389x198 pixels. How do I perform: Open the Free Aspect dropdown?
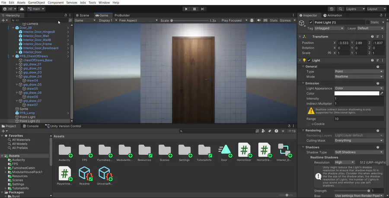137,20
